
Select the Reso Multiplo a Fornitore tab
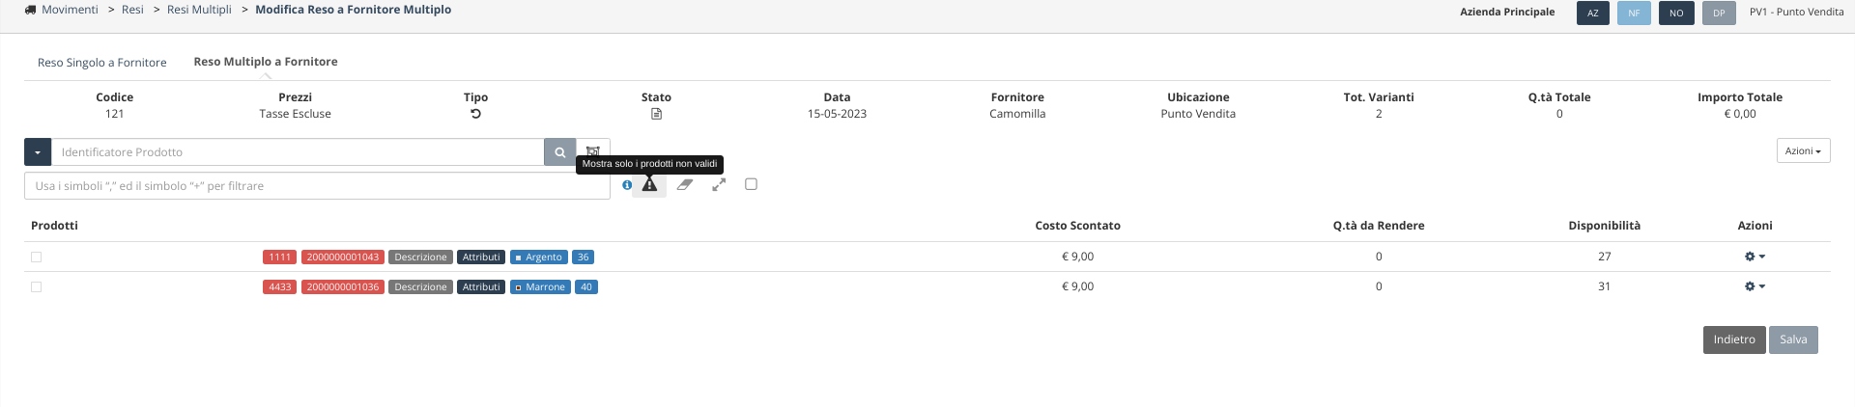click(266, 62)
